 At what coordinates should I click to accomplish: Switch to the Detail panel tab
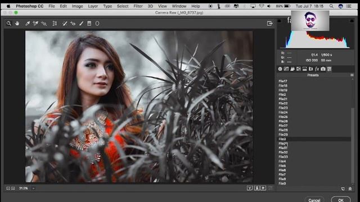[x=292, y=69]
